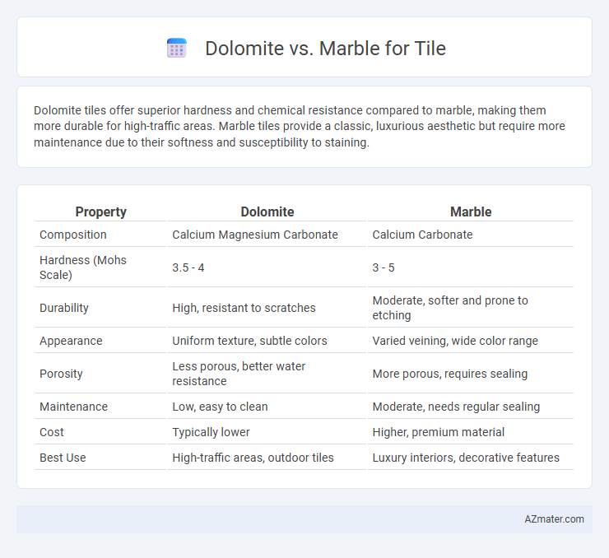This screenshot has width=609, height=558.
Task: Click the 'Durability' row label
Action: [63, 308]
